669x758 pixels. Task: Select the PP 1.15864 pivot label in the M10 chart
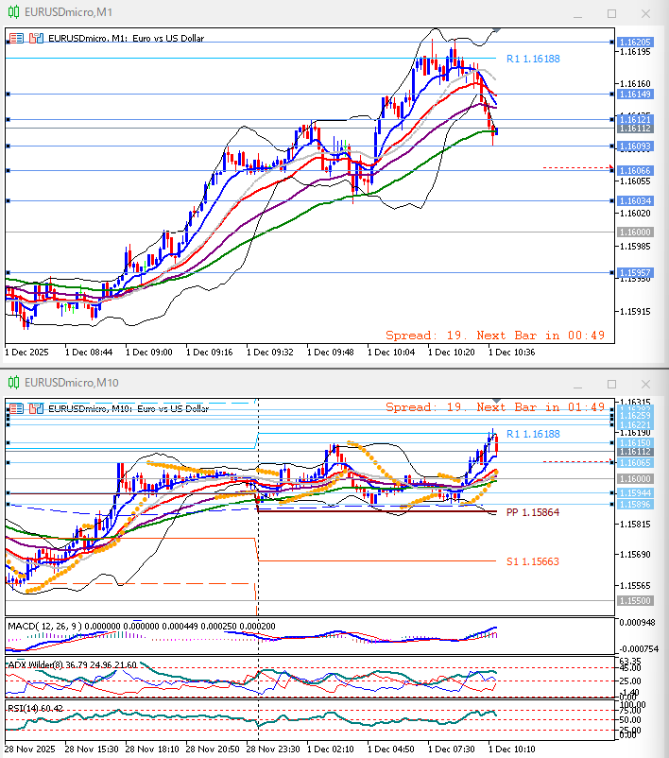pos(532,512)
